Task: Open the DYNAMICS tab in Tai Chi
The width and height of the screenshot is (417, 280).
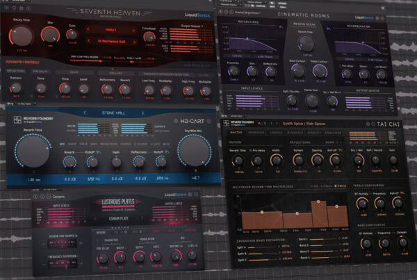Action: click(x=295, y=132)
